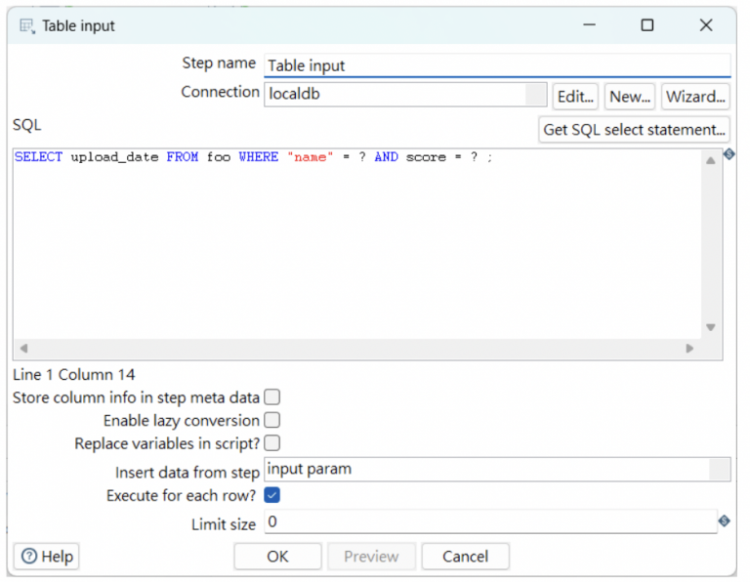Click the variable icon next to Limit size
The height and width of the screenshot is (582, 750).
[724, 521]
